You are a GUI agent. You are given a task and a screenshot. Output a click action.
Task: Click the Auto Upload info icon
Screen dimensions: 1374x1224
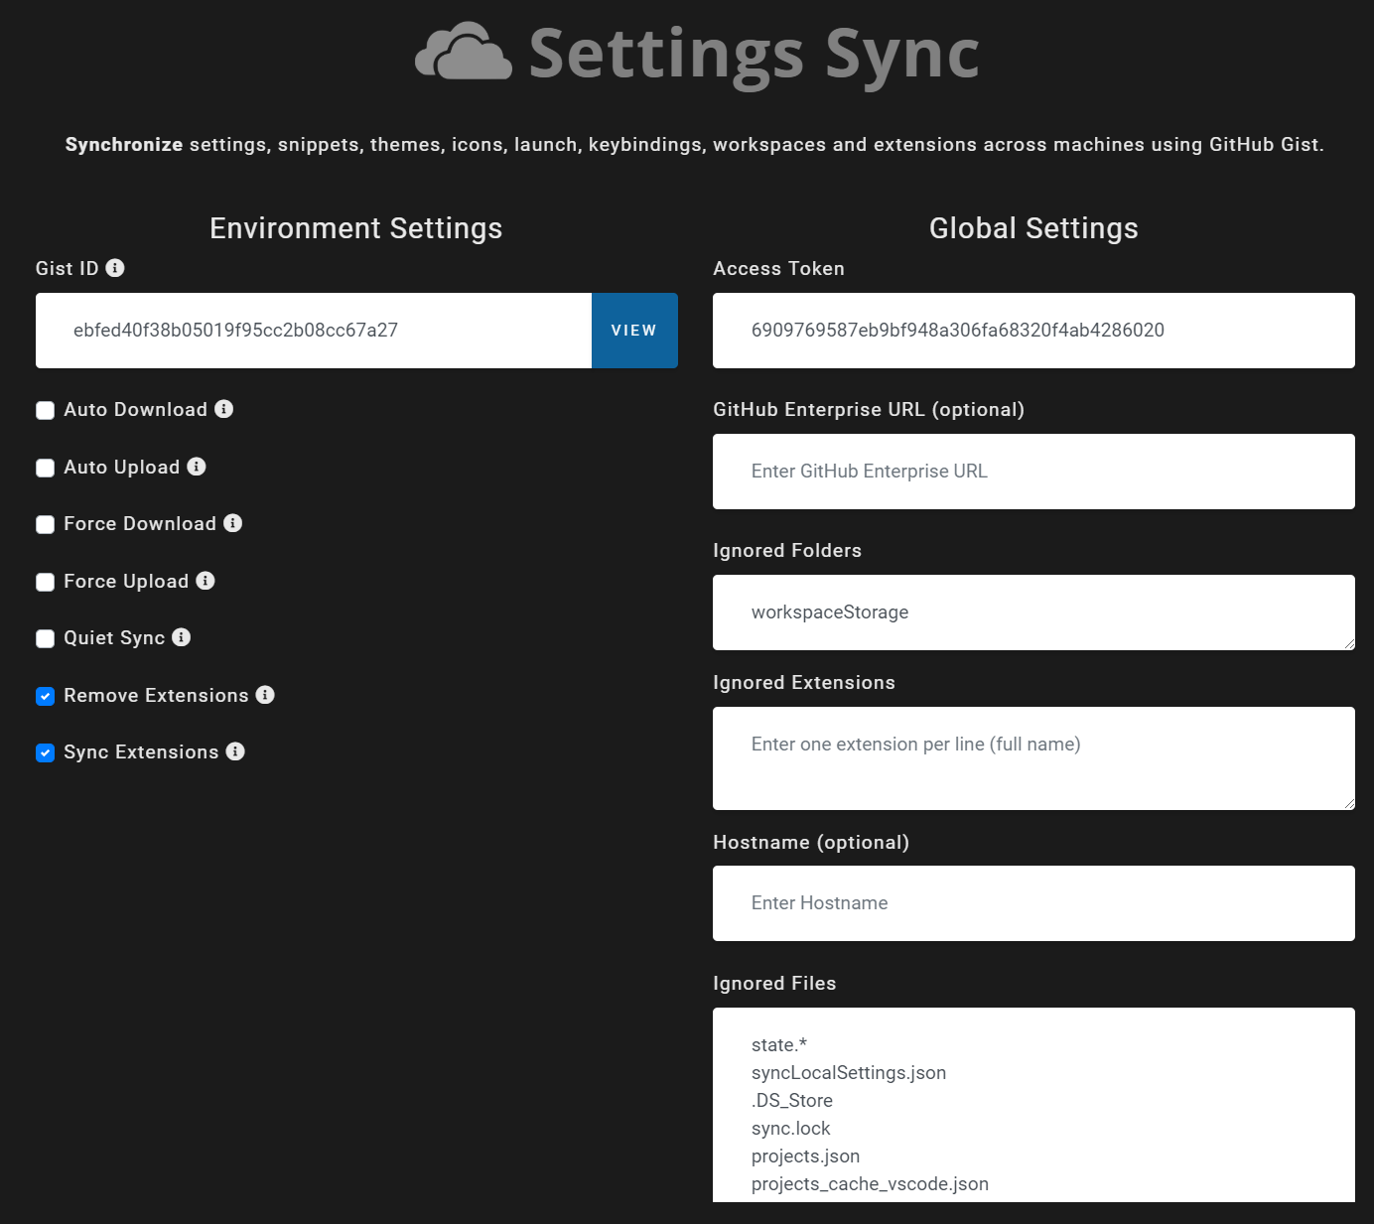[x=197, y=467]
